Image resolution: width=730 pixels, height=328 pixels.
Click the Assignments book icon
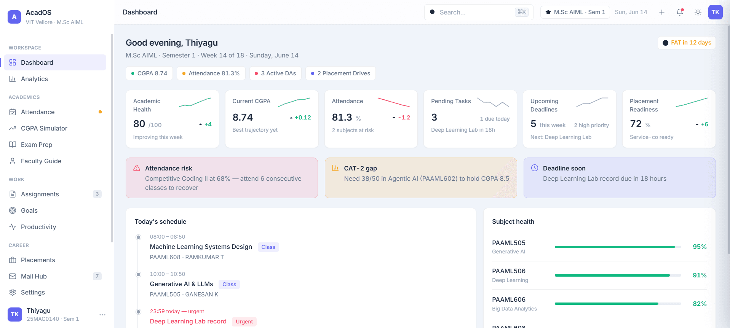[x=13, y=194]
